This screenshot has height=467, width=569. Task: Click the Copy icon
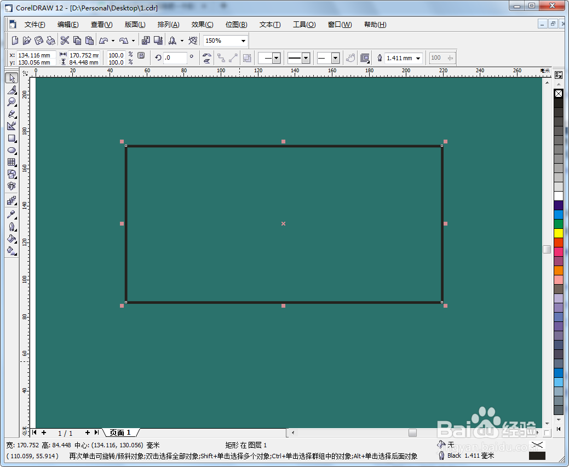[x=77, y=41]
